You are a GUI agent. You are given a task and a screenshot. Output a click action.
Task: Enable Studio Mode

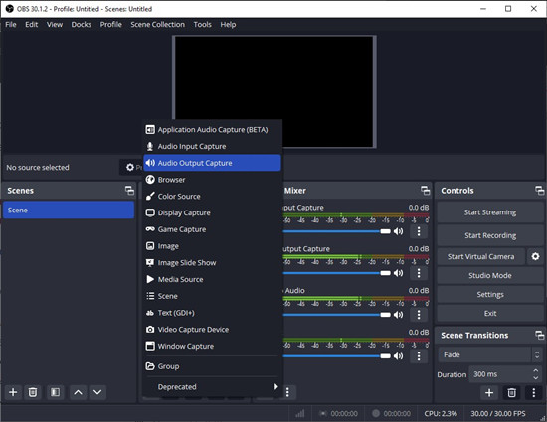point(489,275)
